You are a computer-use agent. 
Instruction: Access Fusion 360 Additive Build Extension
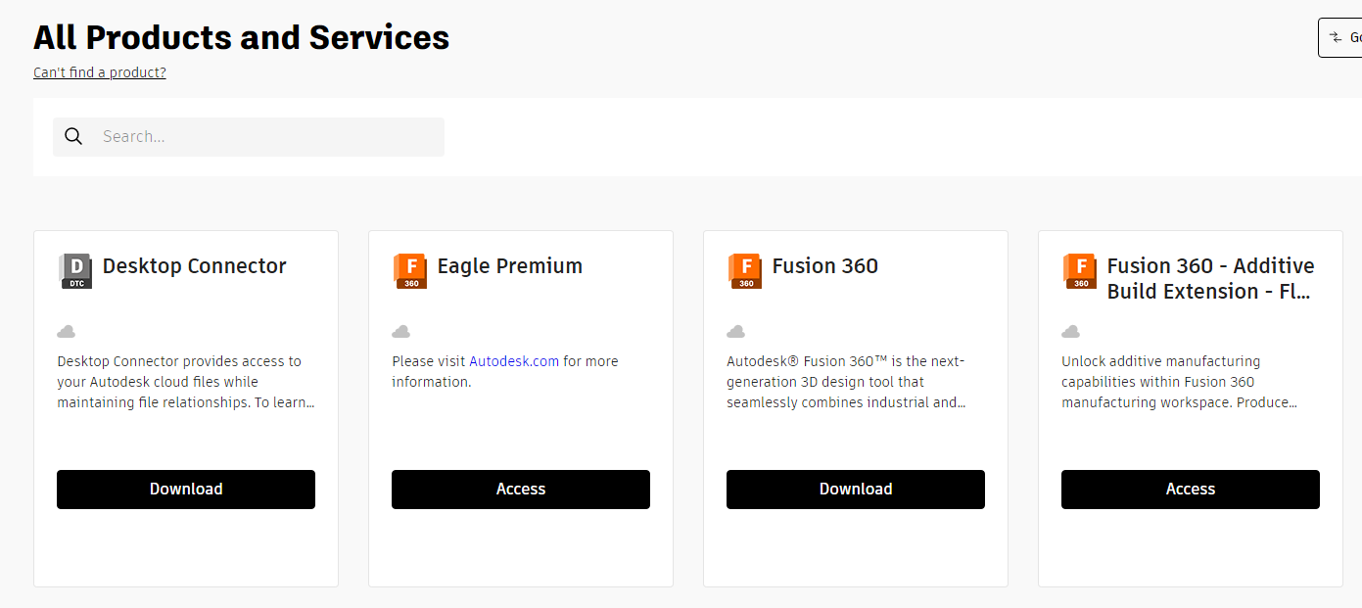[x=1191, y=490]
